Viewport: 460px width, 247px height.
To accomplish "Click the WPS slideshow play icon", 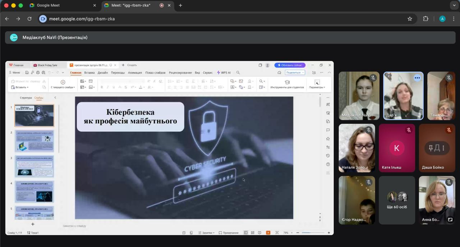I will tap(63, 82).
